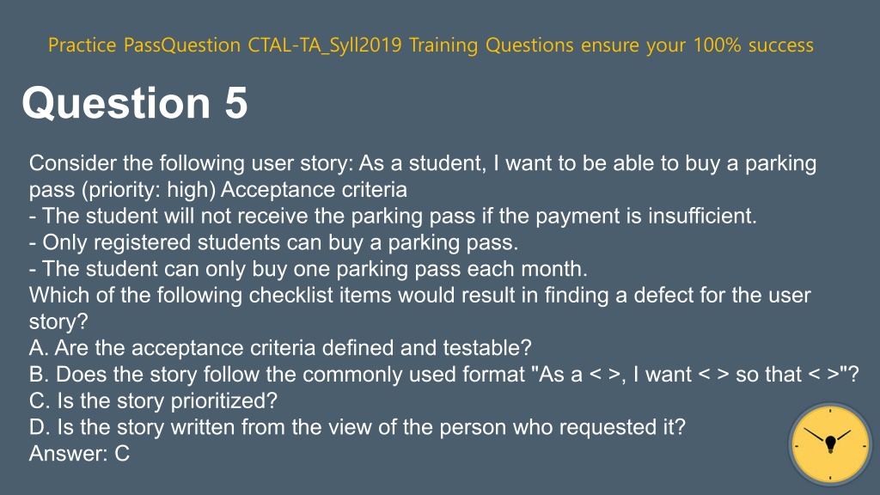Choose option C Is the story prioritized
Image resolution: width=880 pixels, height=495 pixels.
[x=153, y=400]
